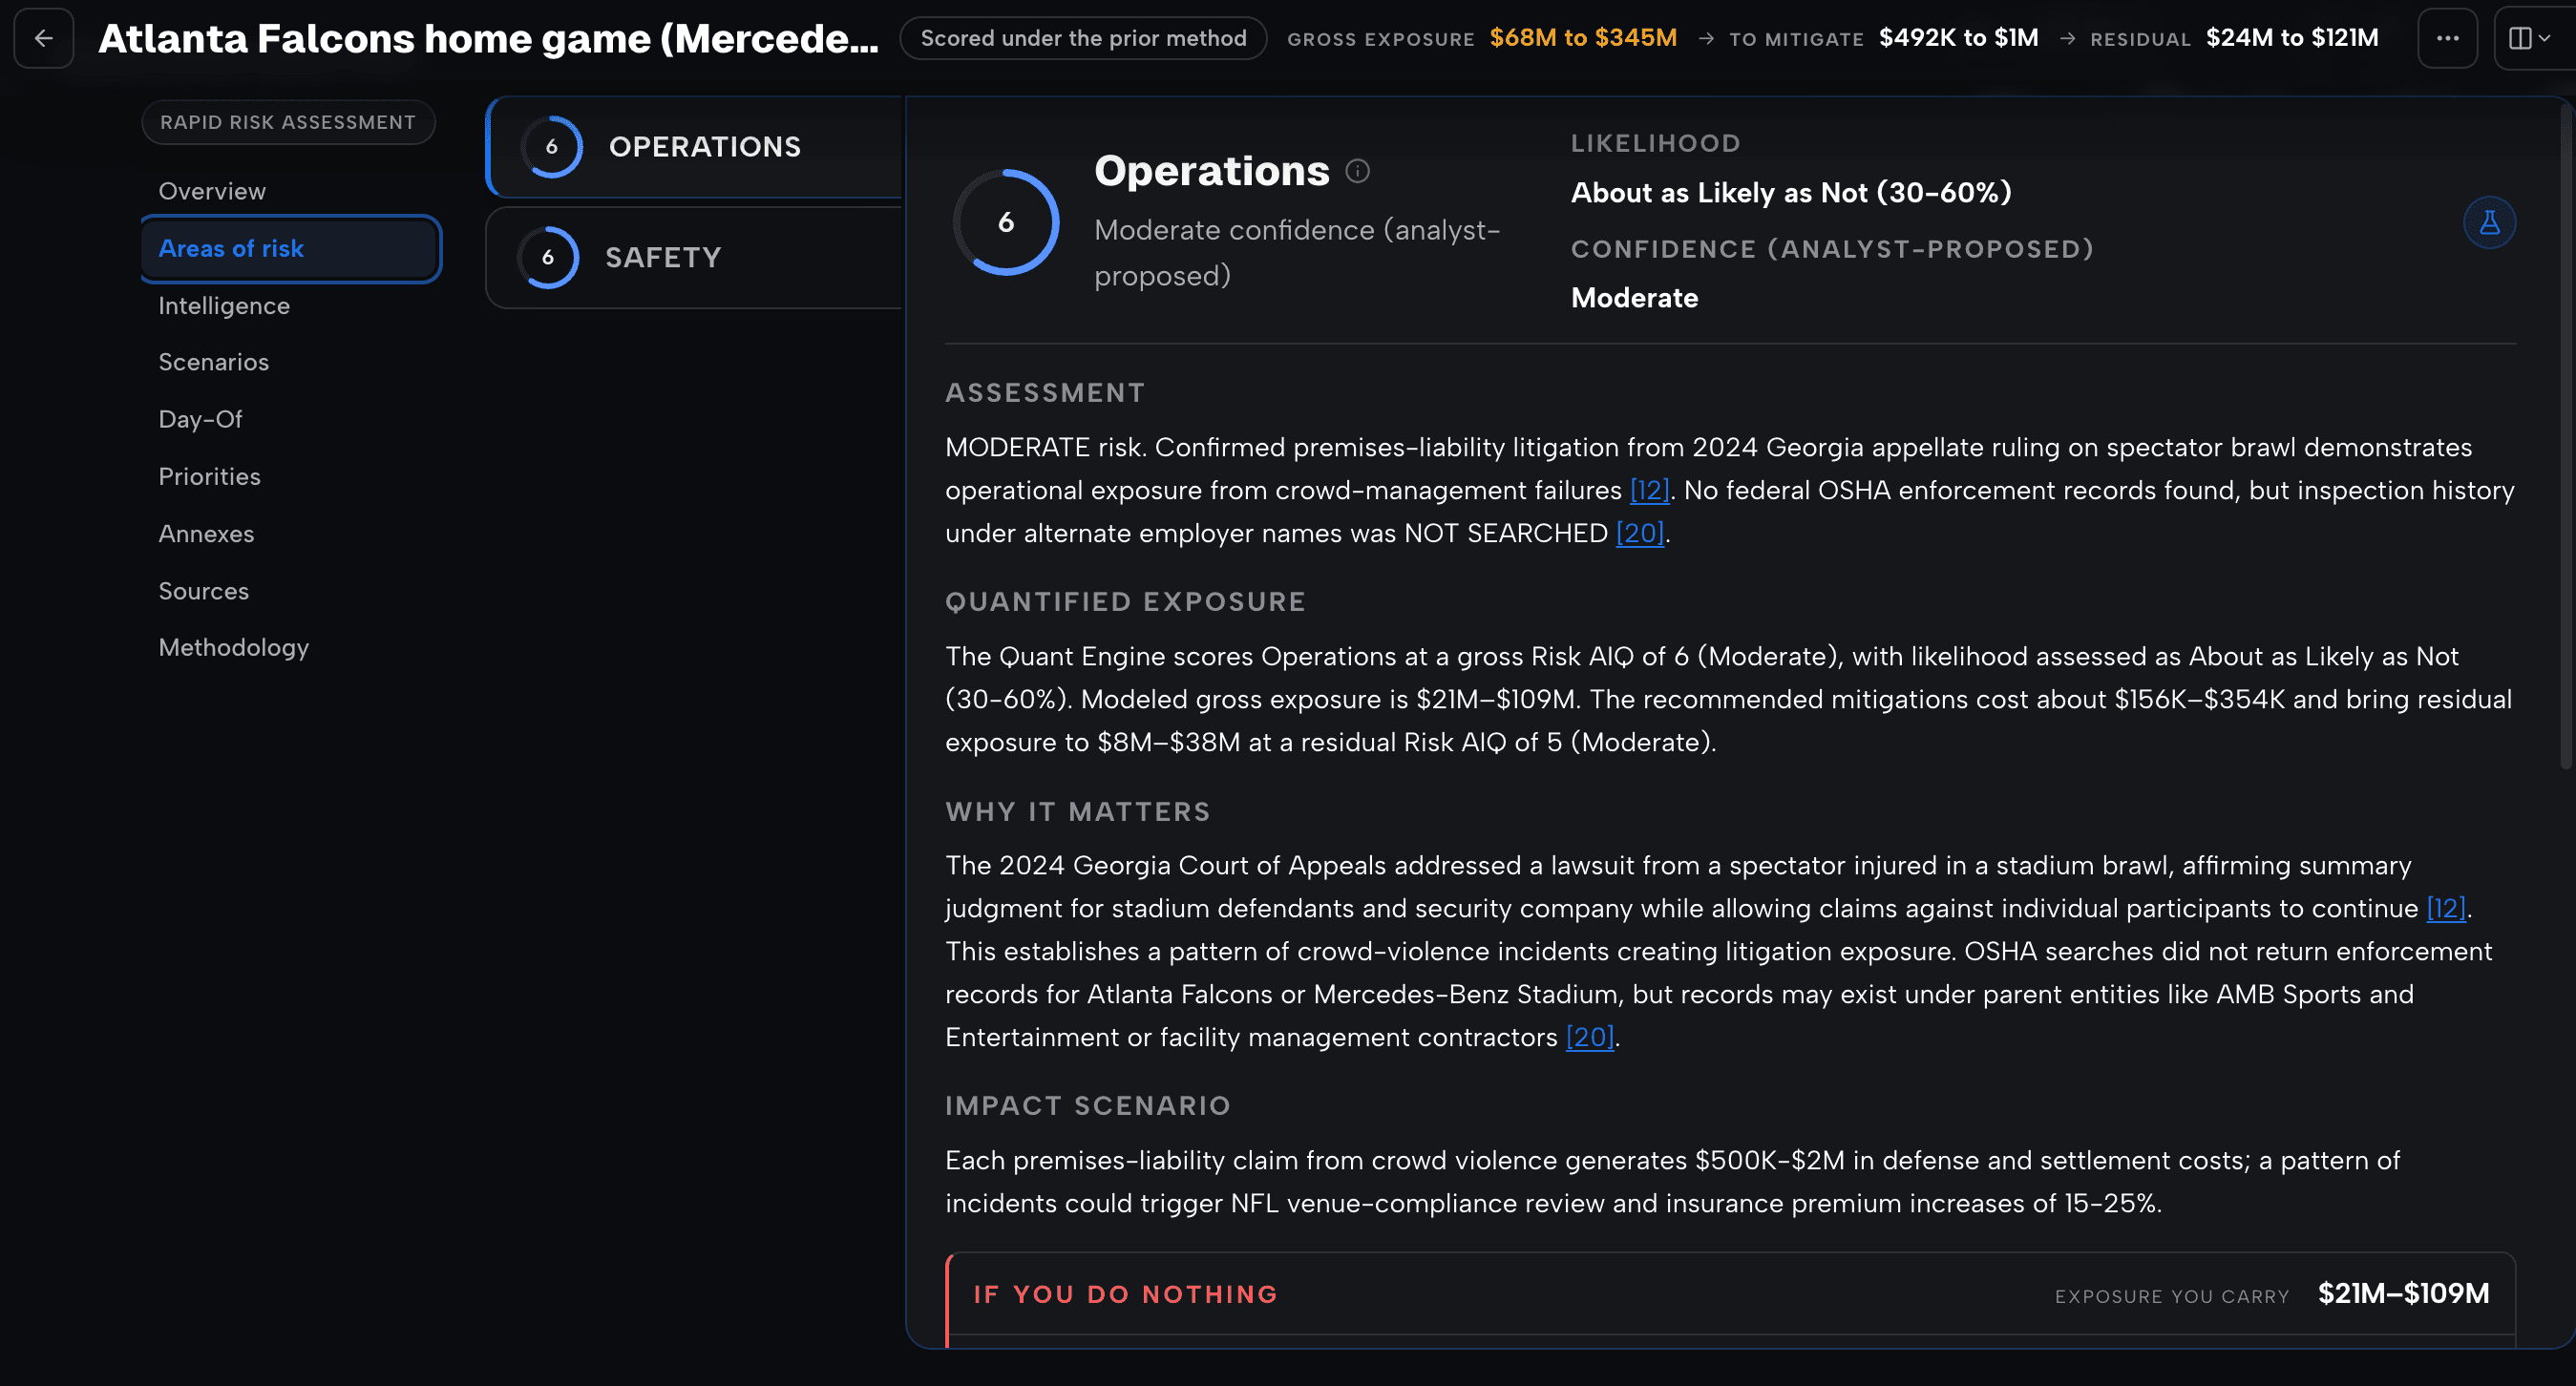Click the gross exposure $68M to $345M value
Image resolution: width=2576 pixels, height=1386 pixels.
(1583, 38)
